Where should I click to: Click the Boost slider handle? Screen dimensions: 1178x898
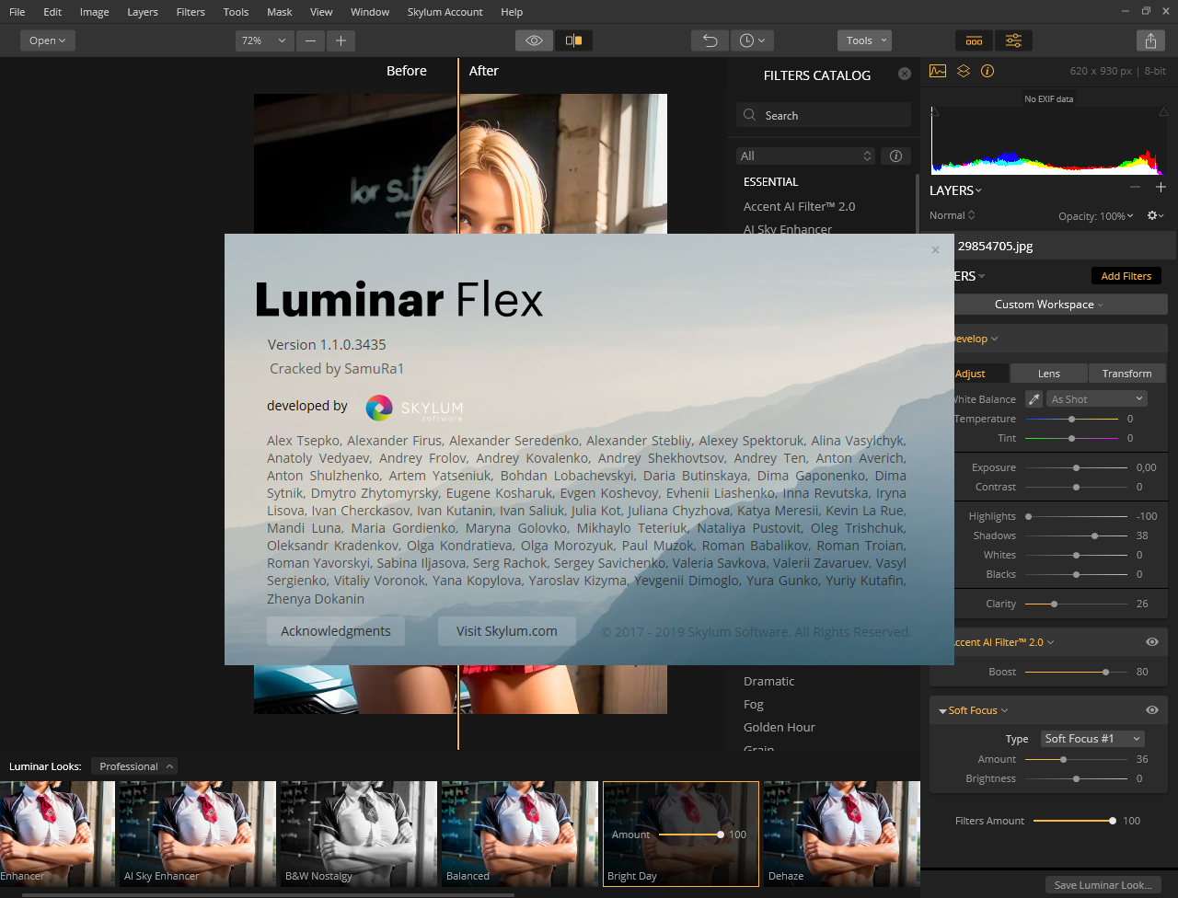pos(1105,672)
